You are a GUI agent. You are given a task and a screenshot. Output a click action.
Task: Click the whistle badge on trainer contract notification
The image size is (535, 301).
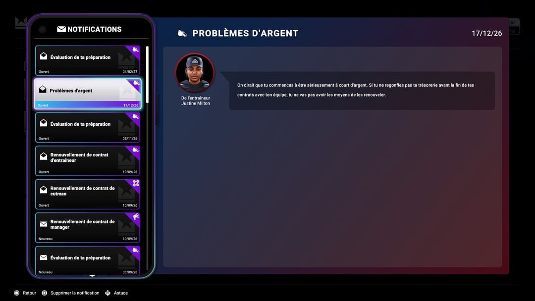pos(136,150)
